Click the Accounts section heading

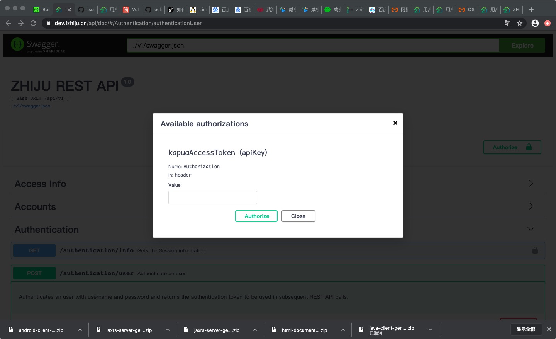[x=35, y=207]
